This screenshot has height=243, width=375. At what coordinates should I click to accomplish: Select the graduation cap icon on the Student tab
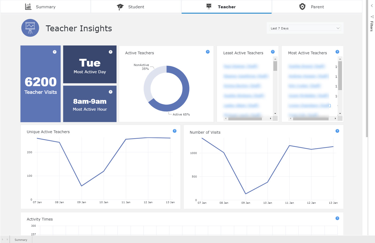point(120,7)
